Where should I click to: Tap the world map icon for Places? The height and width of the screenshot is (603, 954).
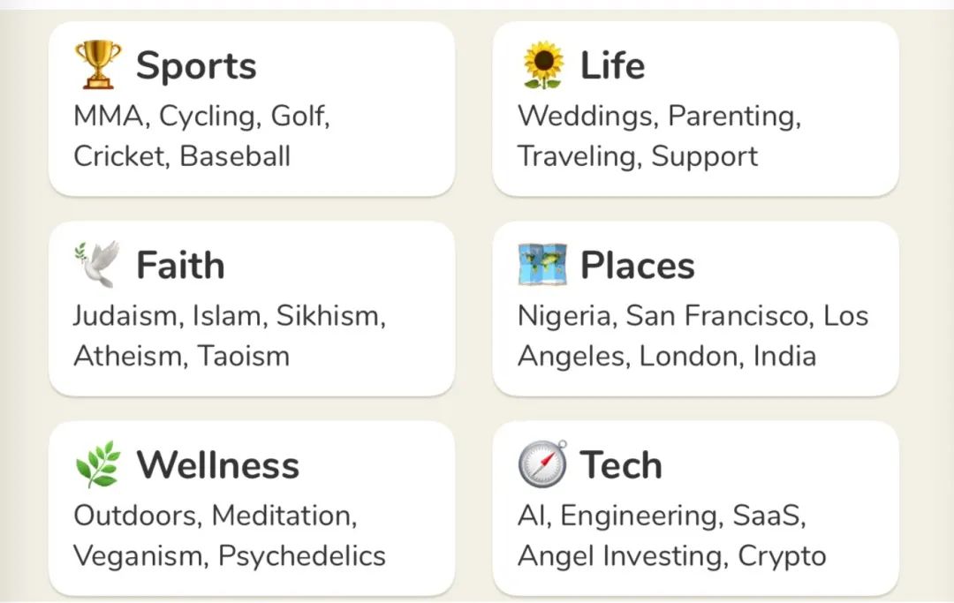(542, 265)
